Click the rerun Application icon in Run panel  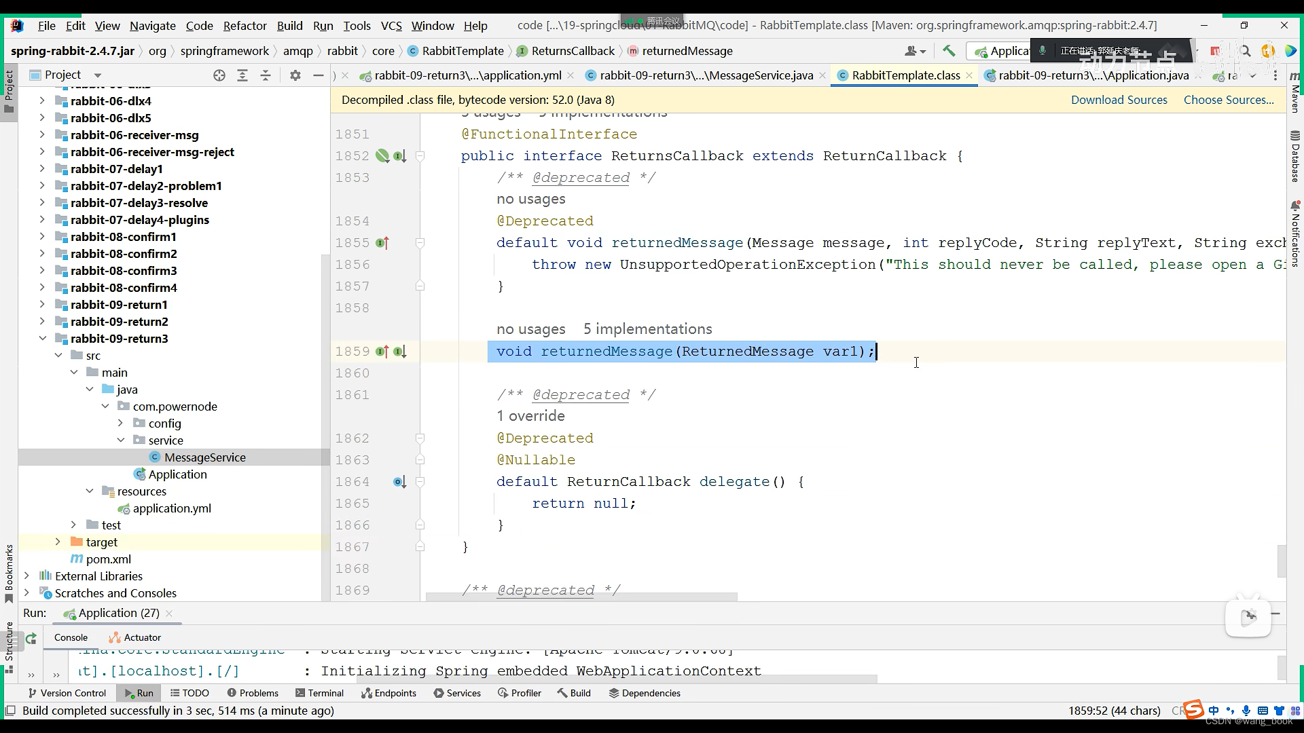pyautogui.click(x=31, y=638)
